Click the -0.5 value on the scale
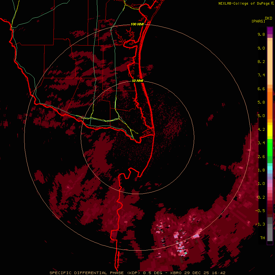The width and height of the screenshot is (275, 275). click(260, 211)
